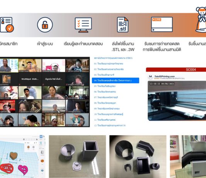Select school list item 08
The height and width of the screenshot is (178, 206).
tap(105, 103)
